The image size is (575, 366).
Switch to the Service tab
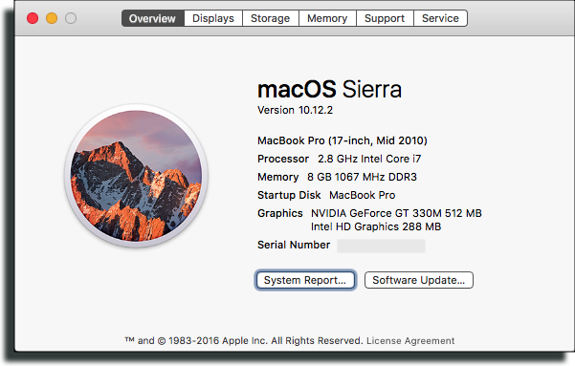[x=440, y=18]
